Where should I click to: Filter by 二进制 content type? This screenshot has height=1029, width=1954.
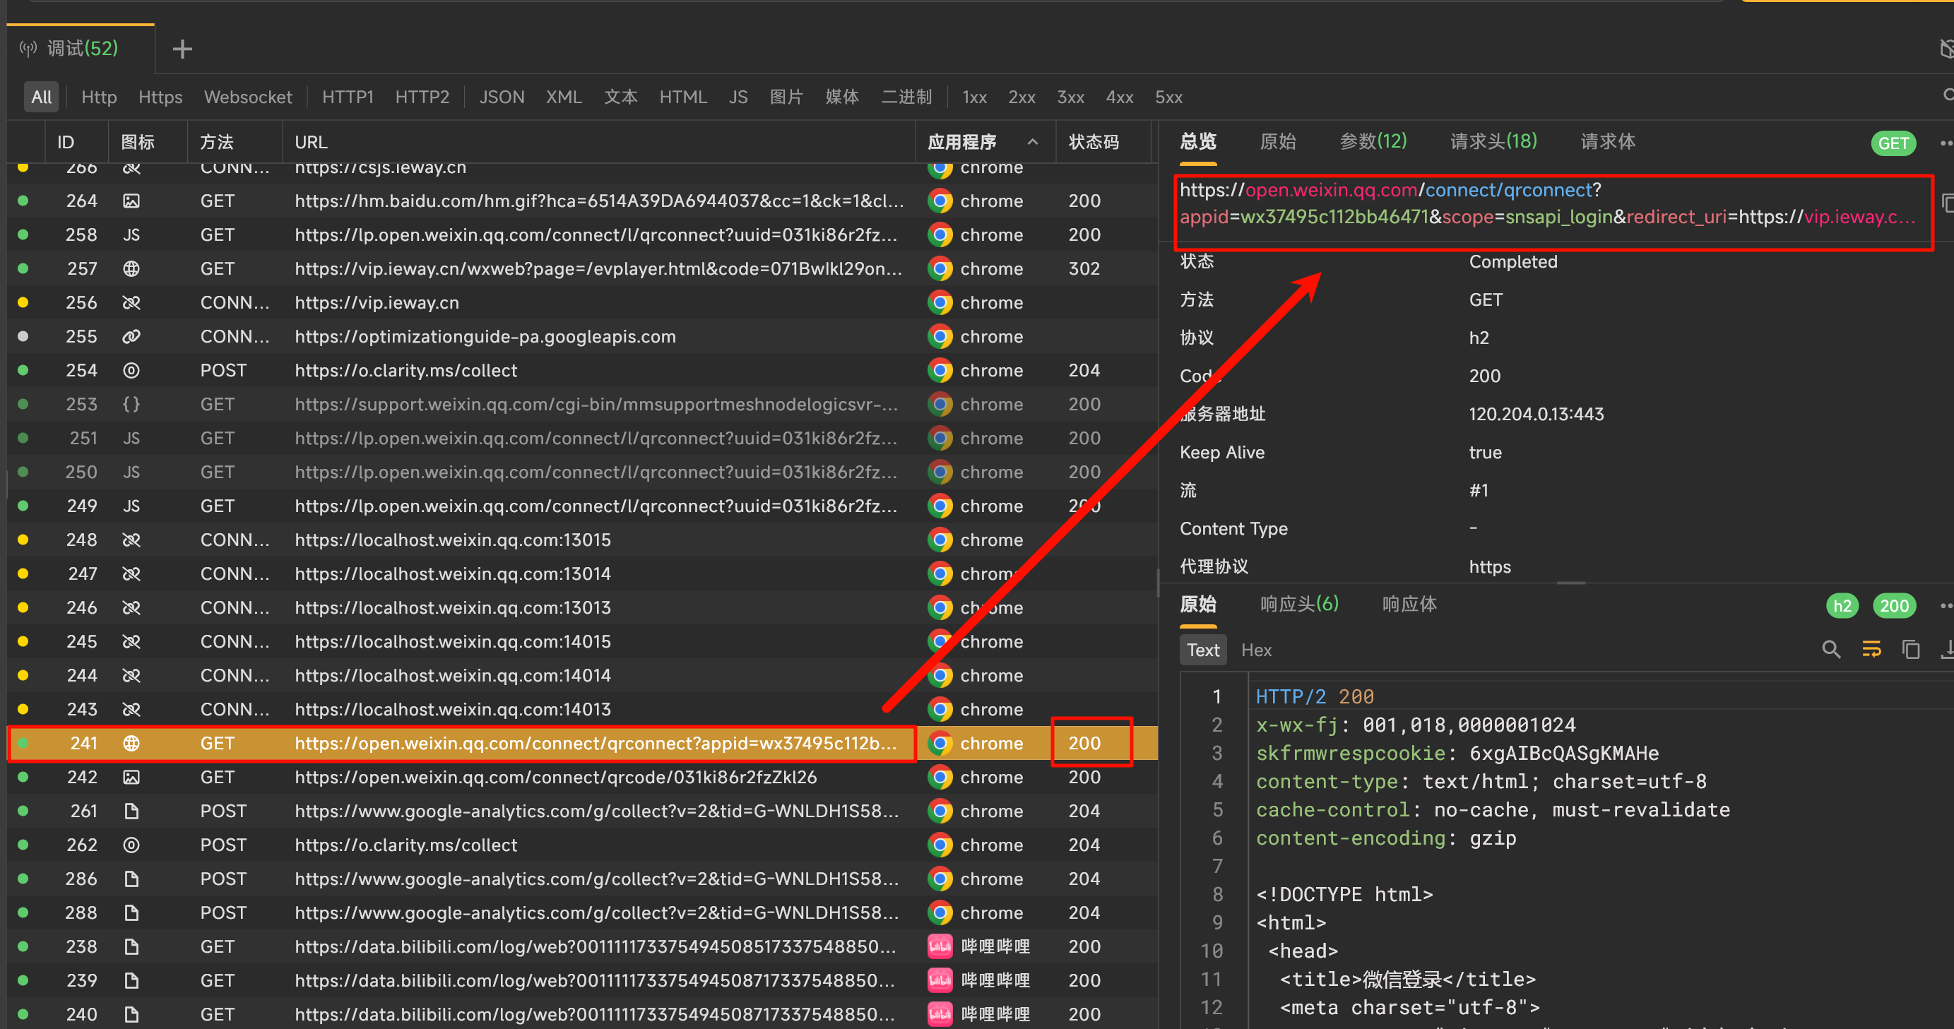click(x=906, y=97)
